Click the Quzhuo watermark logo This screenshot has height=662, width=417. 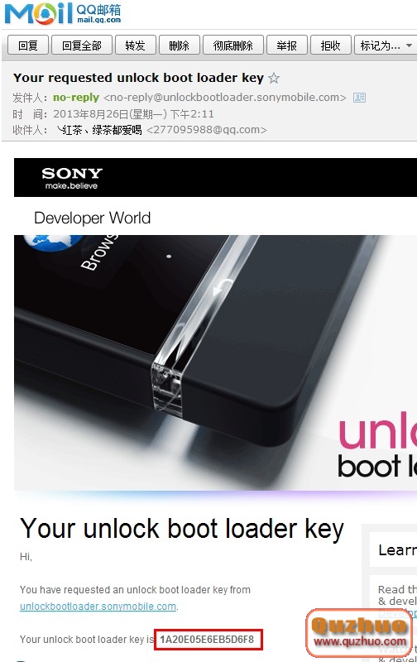point(359,633)
